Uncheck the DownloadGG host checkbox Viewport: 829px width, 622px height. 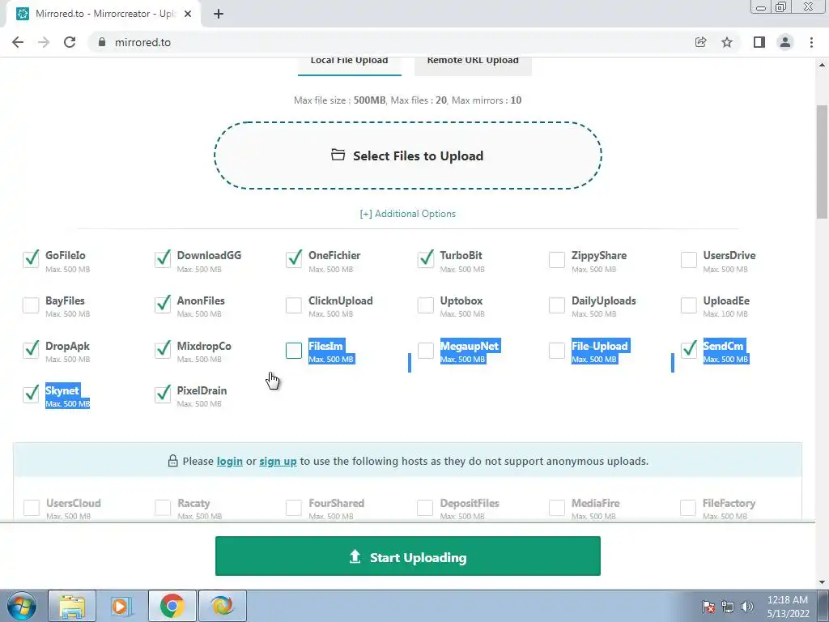click(x=163, y=259)
